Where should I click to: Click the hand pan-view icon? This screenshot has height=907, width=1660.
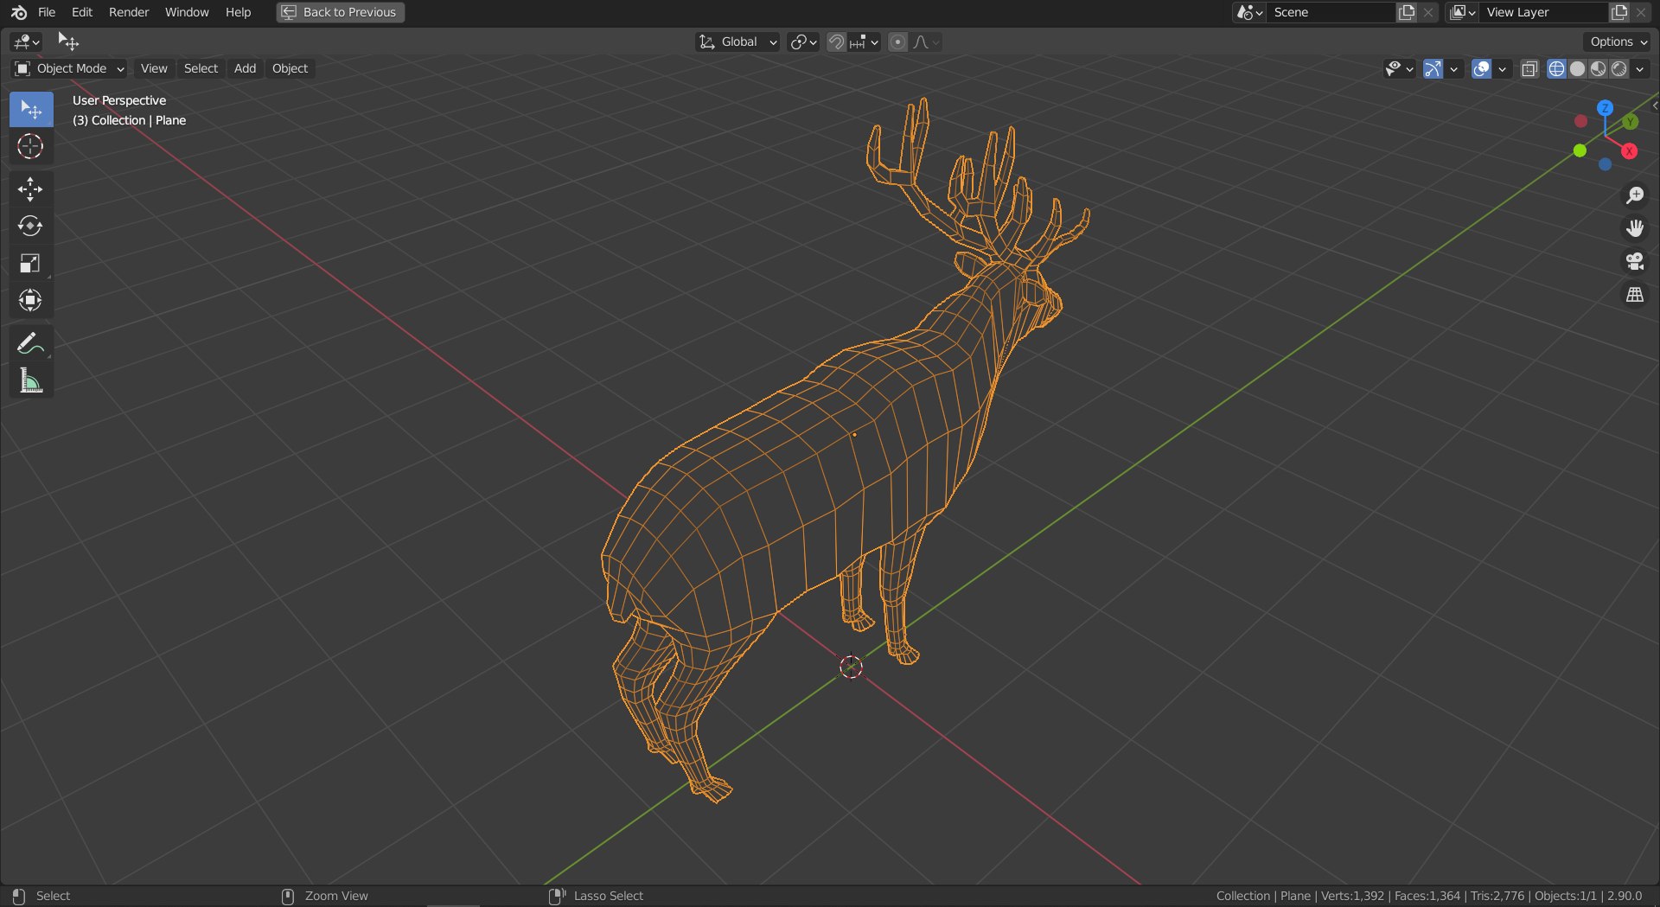pyautogui.click(x=1634, y=228)
